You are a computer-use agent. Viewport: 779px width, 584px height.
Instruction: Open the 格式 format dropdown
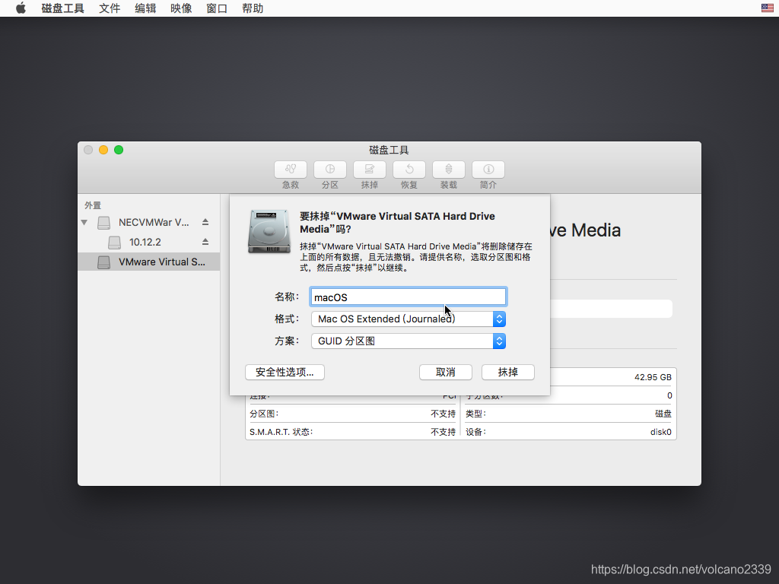click(x=408, y=319)
